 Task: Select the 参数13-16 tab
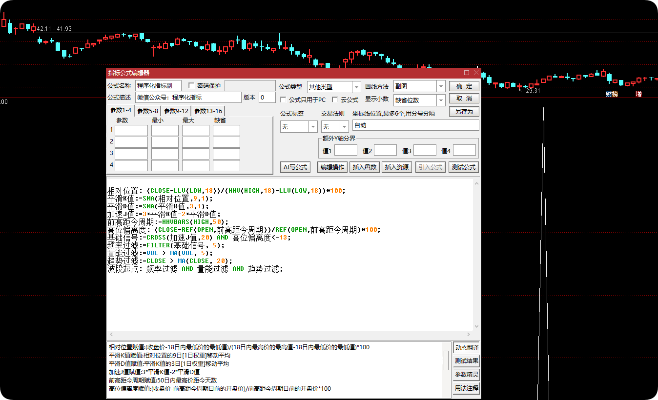click(x=208, y=111)
